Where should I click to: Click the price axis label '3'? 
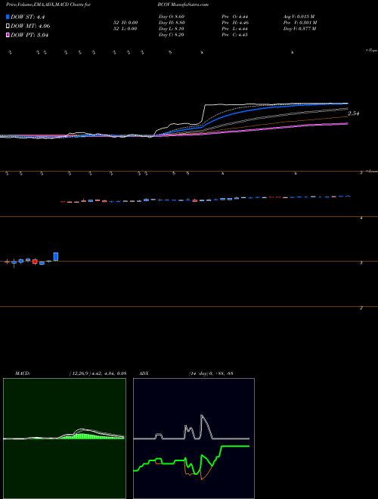click(x=361, y=263)
